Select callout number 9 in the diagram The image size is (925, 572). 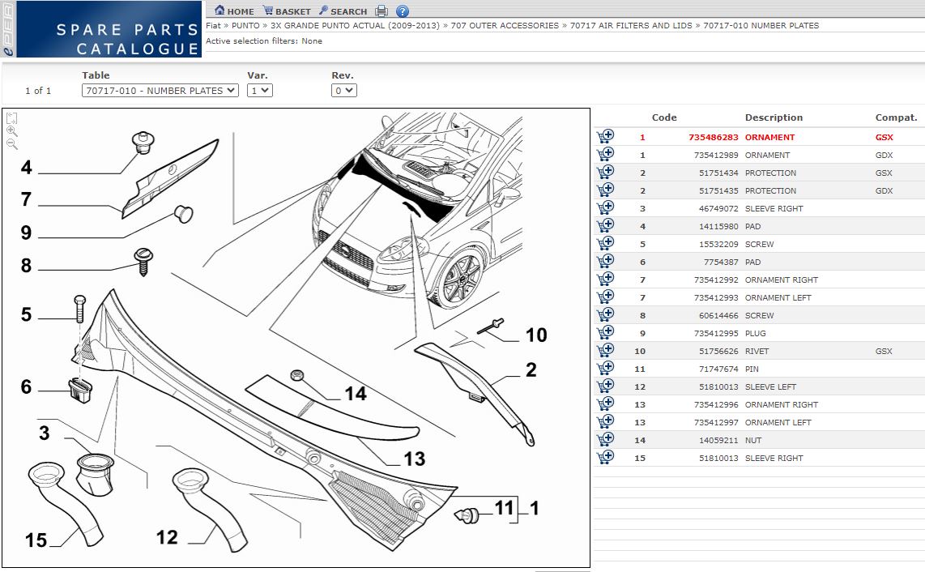[26, 233]
